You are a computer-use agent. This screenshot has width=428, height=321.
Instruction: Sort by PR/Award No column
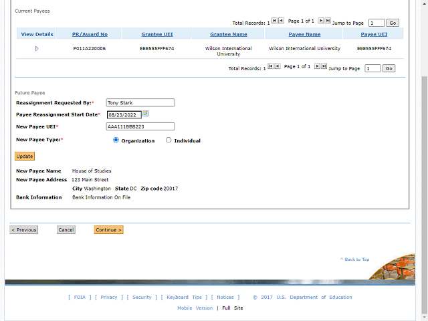pos(90,34)
